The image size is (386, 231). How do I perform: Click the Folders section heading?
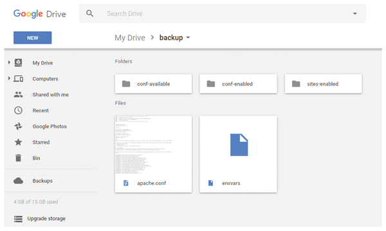pyautogui.click(x=124, y=62)
